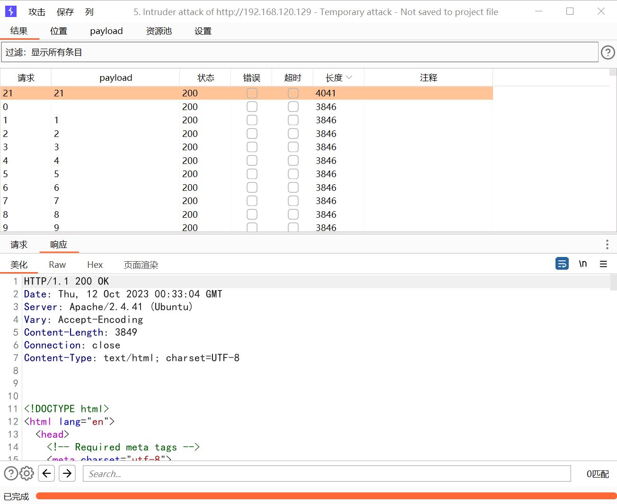Click the 已完成 status label
The width and height of the screenshot is (617, 504).
pos(17,496)
